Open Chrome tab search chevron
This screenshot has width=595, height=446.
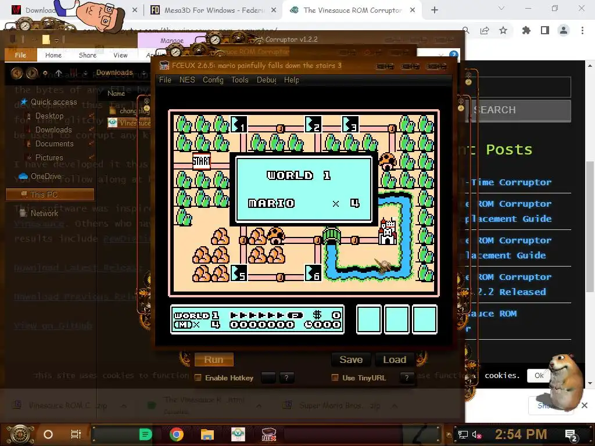tap(501, 8)
